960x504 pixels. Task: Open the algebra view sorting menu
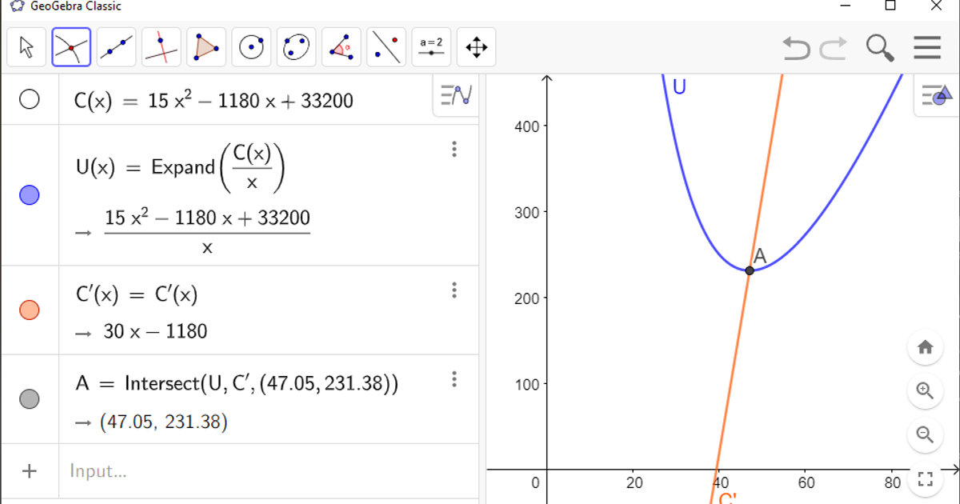pos(455,94)
